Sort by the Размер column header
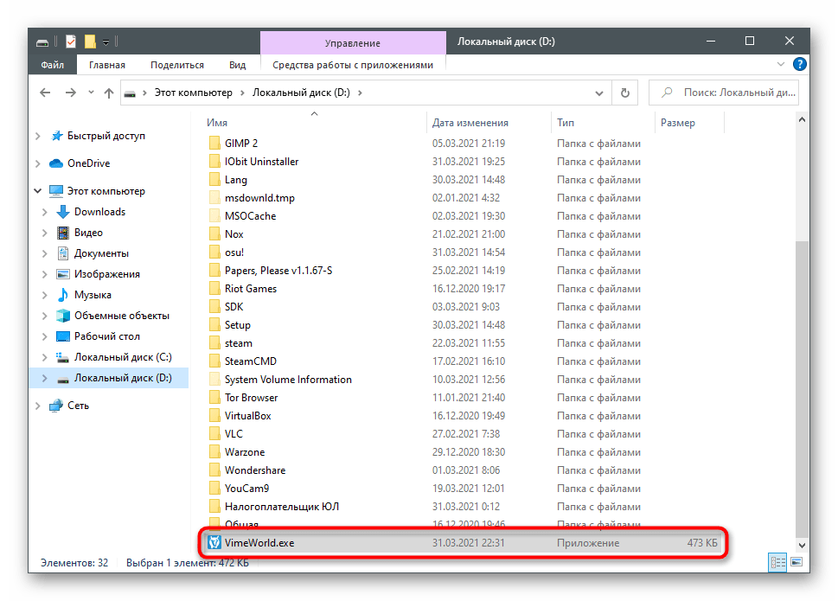The image size is (838, 601). [678, 122]
